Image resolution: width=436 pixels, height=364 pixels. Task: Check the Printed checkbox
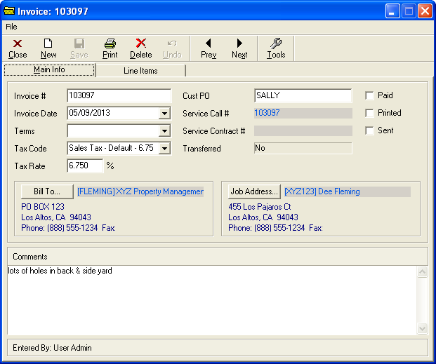click(369, 113)
